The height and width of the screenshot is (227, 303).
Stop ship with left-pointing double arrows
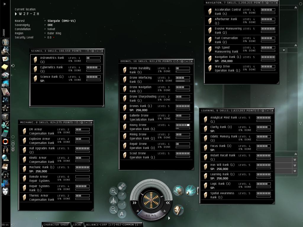point(168,203)
